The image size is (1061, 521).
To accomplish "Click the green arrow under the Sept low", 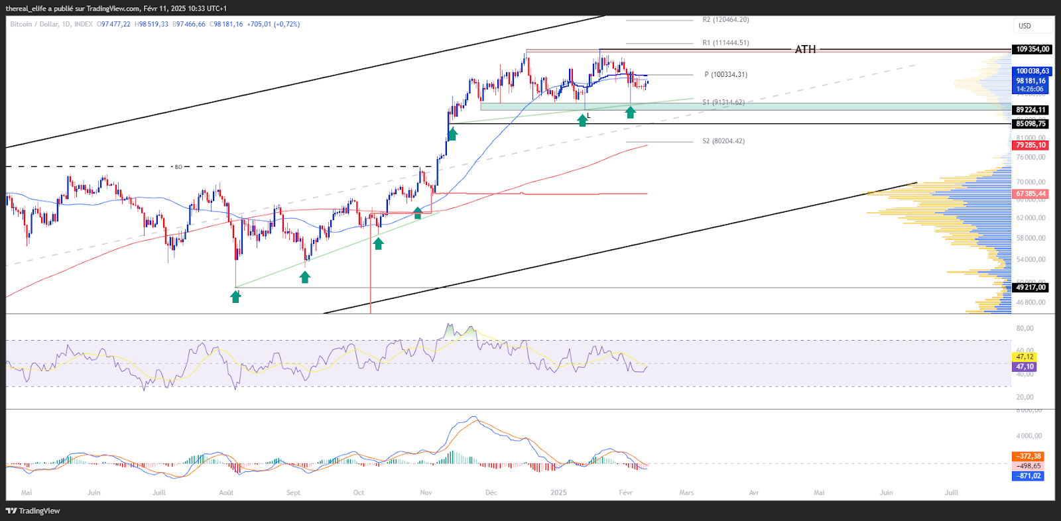I will (x=305, y=277).
